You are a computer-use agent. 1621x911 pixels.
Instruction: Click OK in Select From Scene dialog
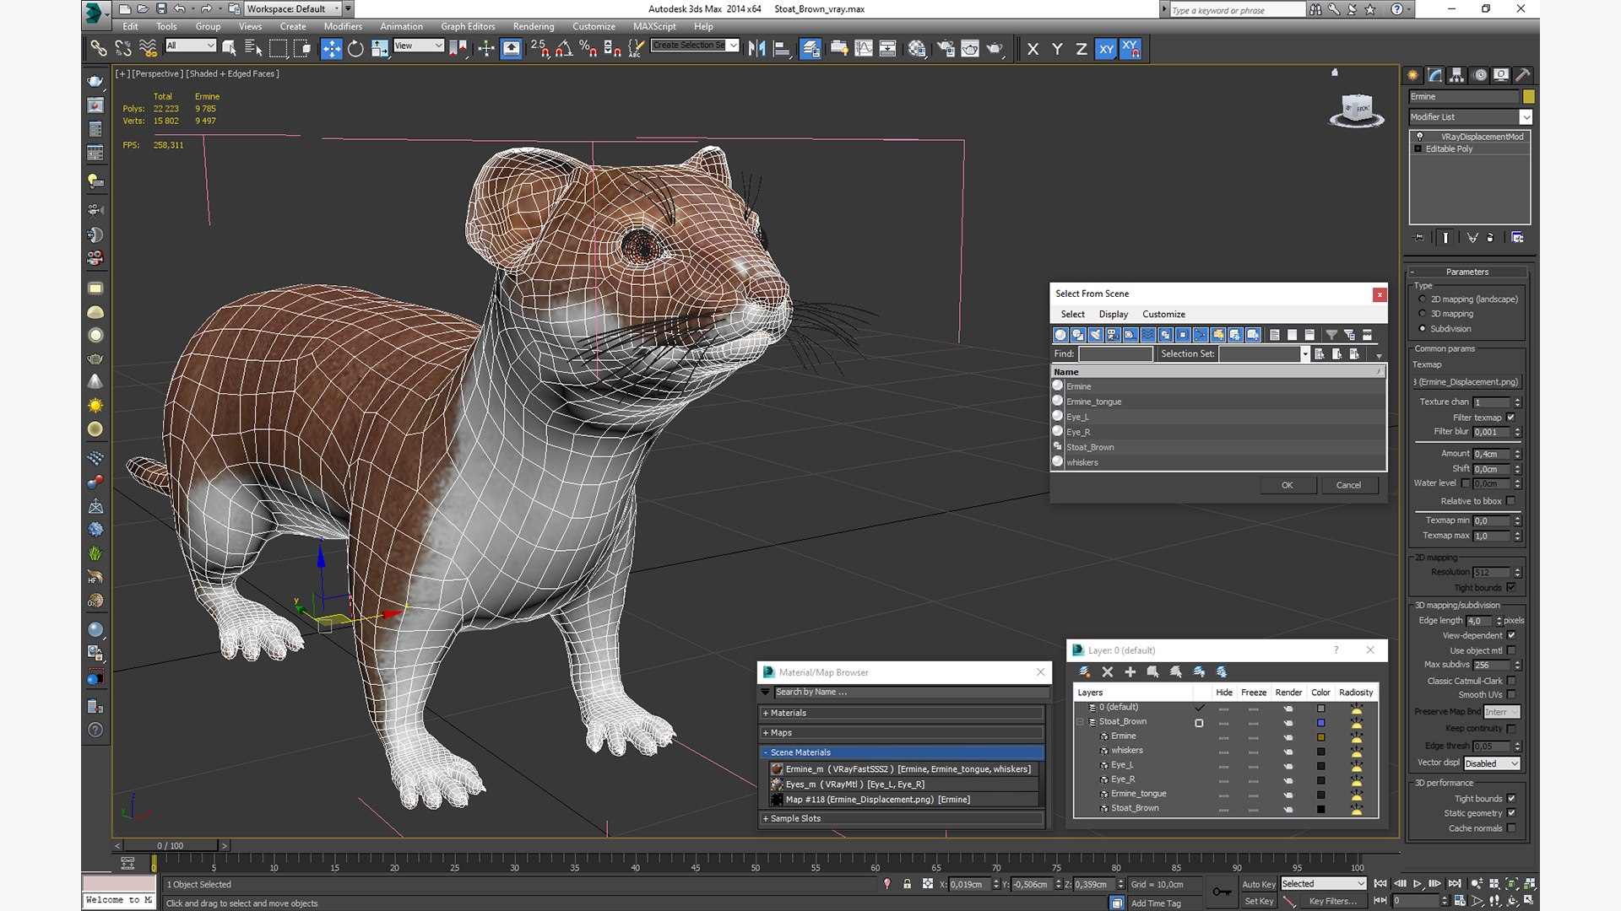point(1287,485)
